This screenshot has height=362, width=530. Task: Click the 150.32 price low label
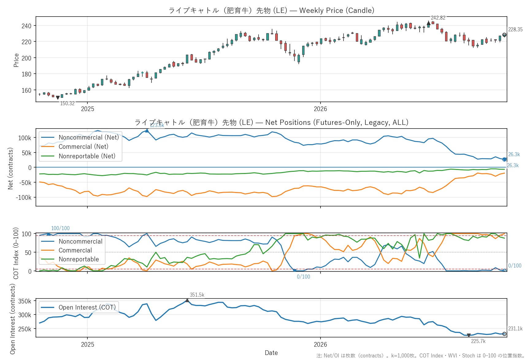(67, 103)
